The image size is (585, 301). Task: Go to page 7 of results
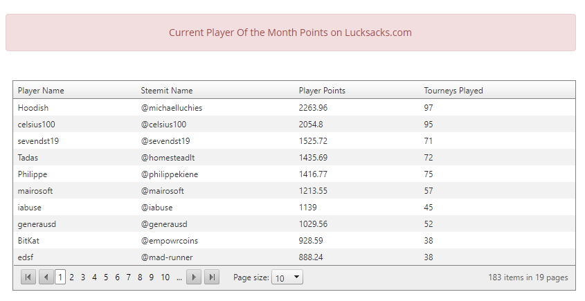[x=129, y=277]
